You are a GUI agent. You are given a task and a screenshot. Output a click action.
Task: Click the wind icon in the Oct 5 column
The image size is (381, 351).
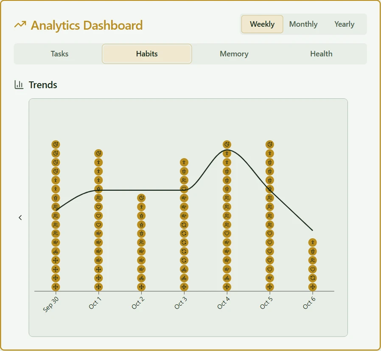click(270, 278)
